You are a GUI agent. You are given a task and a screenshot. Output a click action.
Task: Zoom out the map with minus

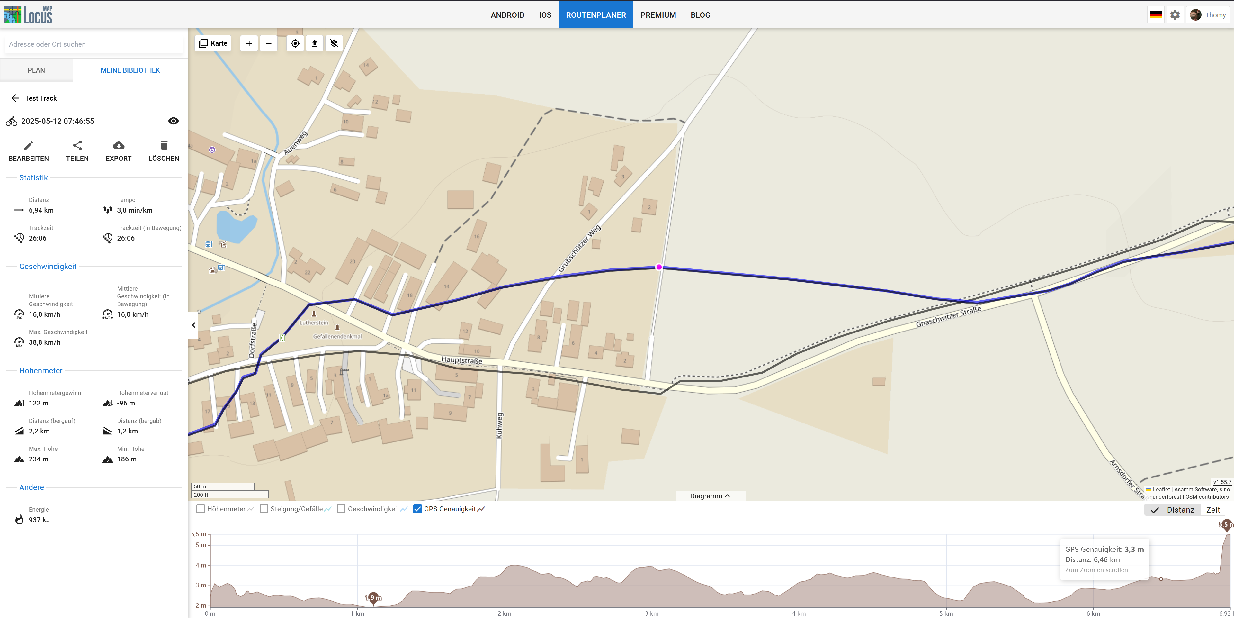269,44
